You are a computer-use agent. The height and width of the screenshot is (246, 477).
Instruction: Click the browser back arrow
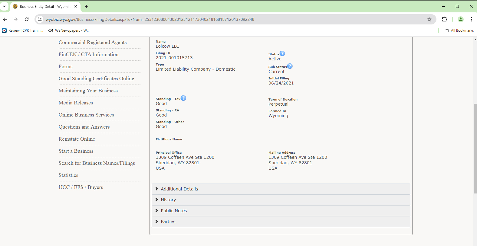5,19
